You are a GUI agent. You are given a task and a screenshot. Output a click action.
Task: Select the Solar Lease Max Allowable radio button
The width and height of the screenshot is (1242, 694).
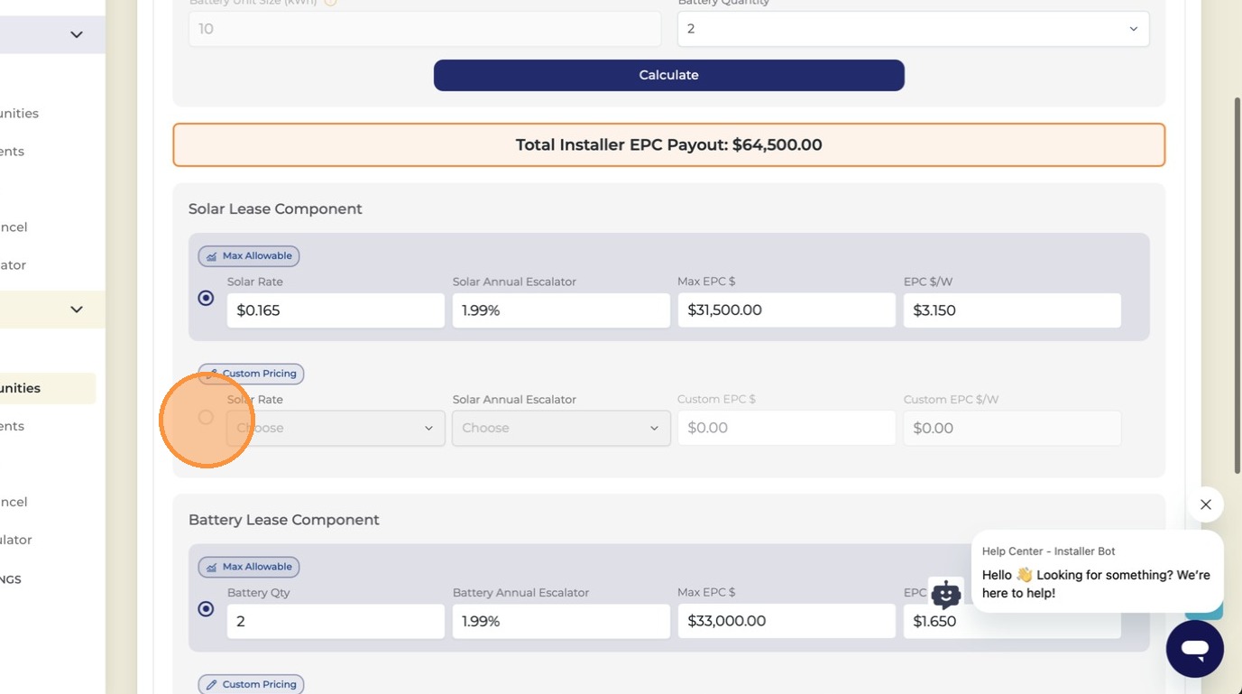[x=206, y=298]
